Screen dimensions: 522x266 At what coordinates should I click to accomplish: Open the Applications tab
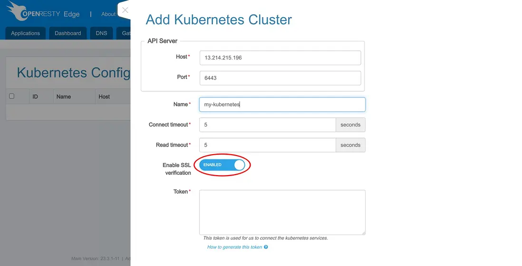point(26,33)
